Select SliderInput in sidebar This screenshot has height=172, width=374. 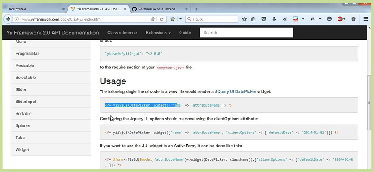(51, 102)
